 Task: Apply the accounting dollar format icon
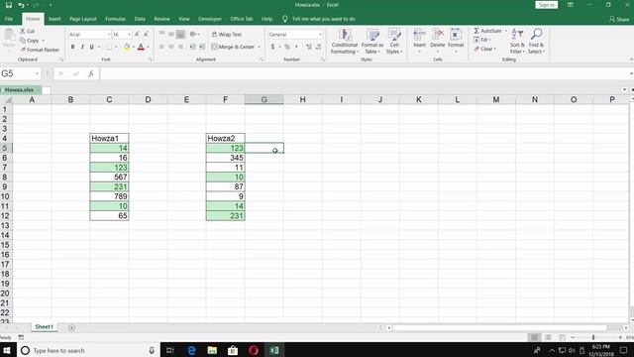click(x=272, y=47)
